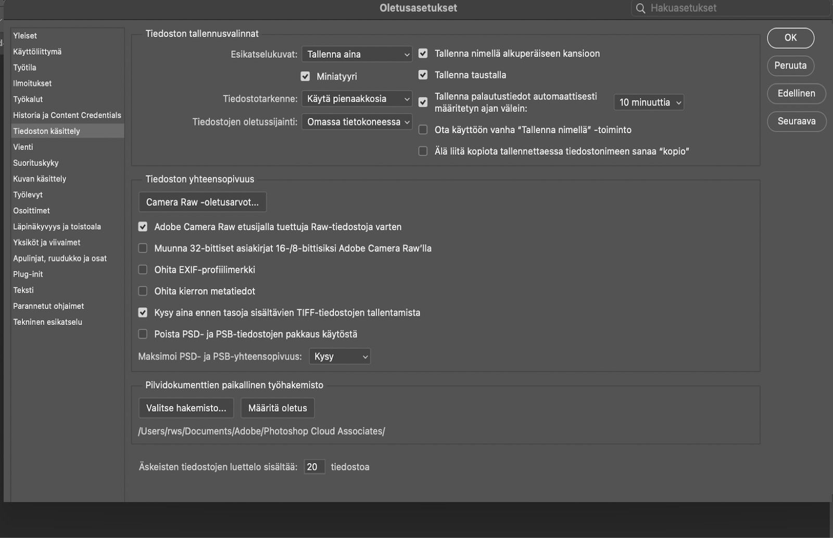Image resolution: width=833 pixels, height=538 pixels.
Task: Select the Vienti sidebar item
Action: [x=23, y=147]
